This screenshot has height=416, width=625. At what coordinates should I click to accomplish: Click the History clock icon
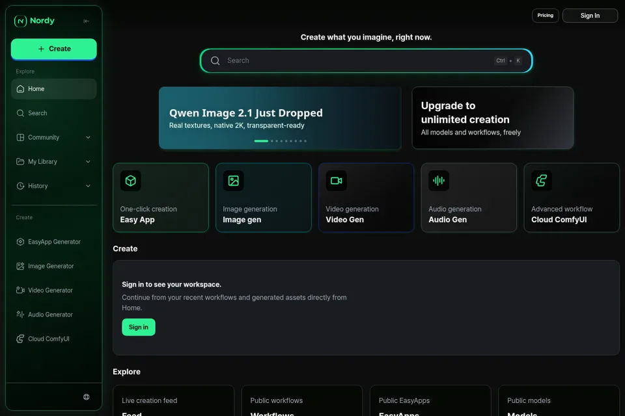[20, 186]
